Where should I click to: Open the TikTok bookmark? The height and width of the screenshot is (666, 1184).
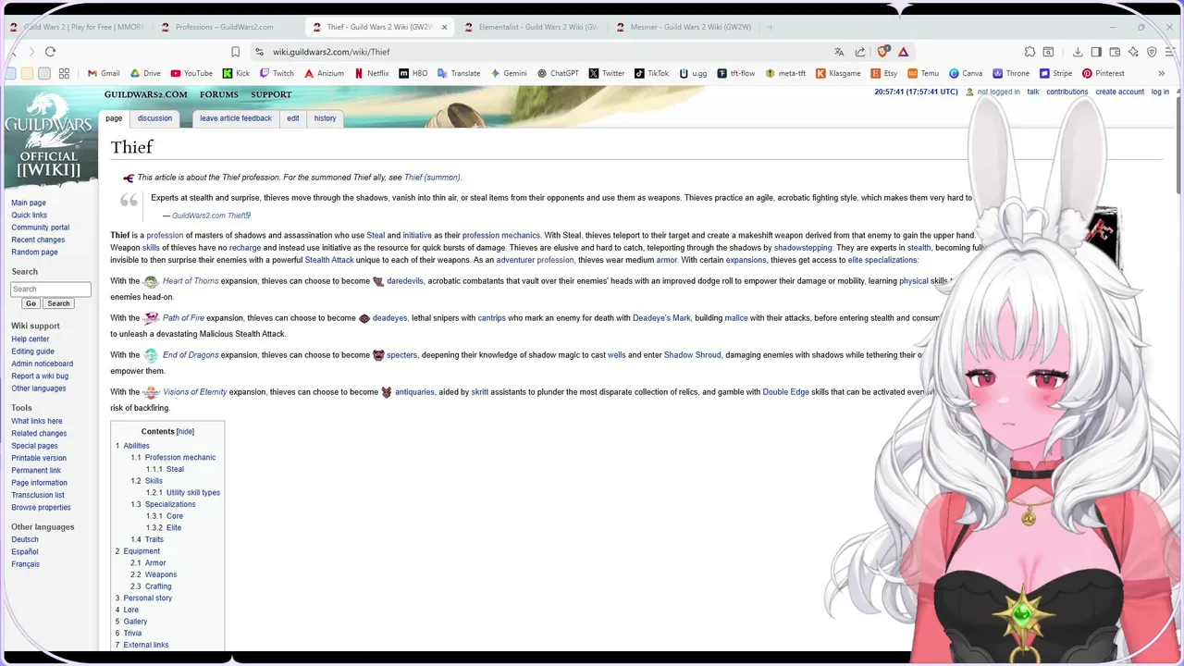click(x=652, y=73)
